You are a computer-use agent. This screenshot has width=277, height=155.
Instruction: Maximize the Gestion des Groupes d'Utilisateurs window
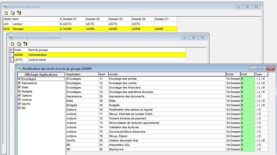194,38
